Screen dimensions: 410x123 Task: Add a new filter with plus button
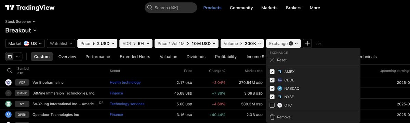point(307,43)
